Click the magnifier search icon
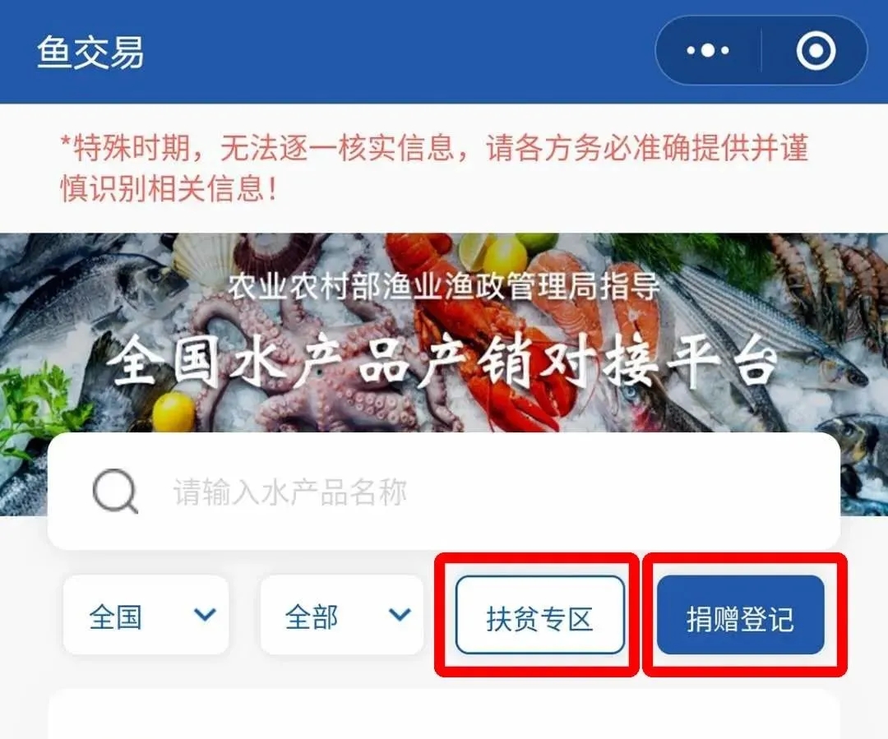Screen dimensions: 888x739 [x=115, y=492]
